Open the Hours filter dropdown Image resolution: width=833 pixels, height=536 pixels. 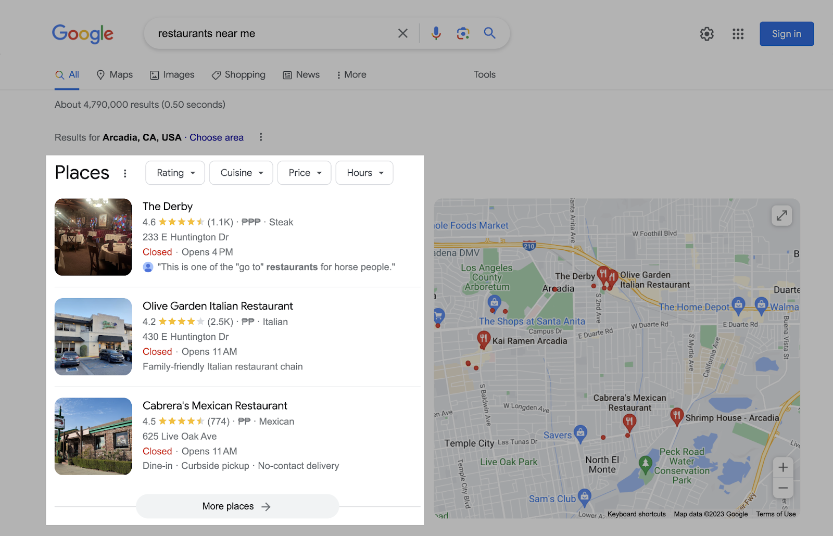pos(364,172)
